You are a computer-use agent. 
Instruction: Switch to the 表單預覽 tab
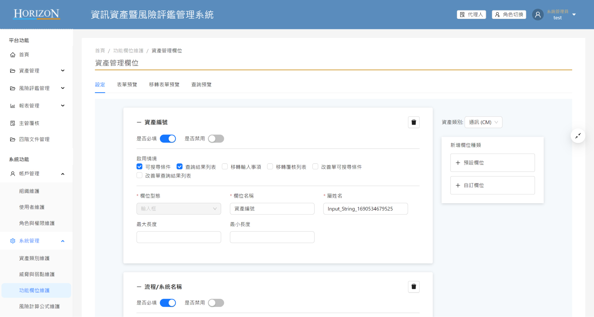127,85
